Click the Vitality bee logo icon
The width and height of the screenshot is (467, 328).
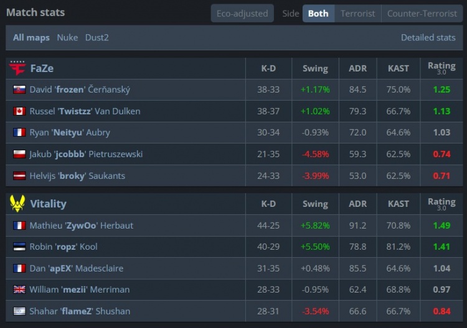tap(17, 204)
